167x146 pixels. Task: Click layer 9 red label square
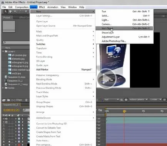tap(19, 145)
